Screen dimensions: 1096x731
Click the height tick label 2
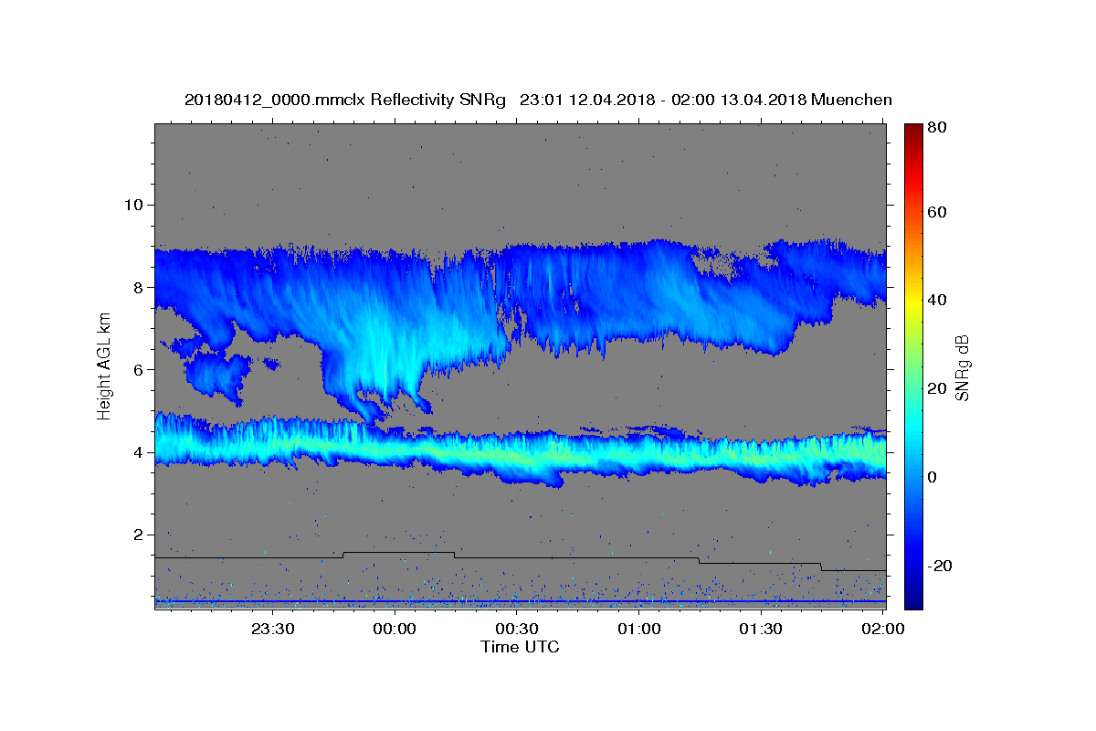[x=138, y=535]
